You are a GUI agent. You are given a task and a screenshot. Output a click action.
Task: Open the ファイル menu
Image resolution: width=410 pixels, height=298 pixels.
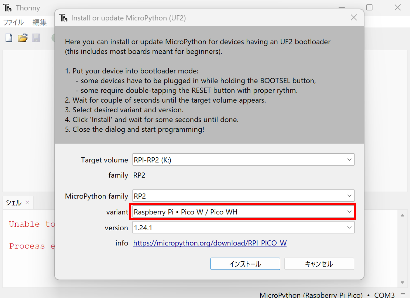click(x=13, y=22)
